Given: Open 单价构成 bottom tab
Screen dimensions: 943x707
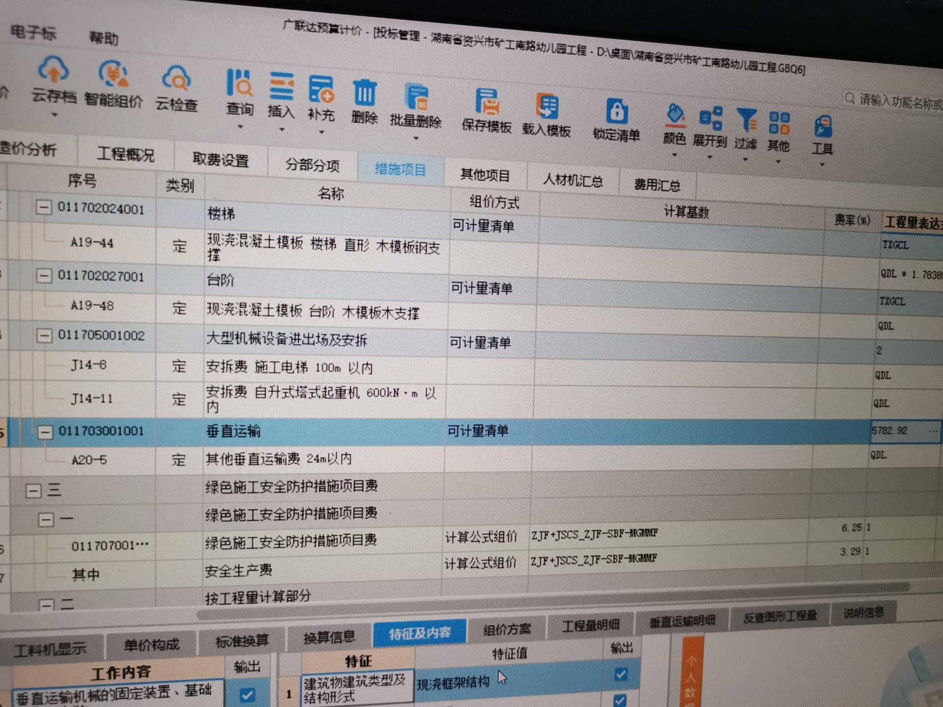Looking at the screenshot, I should pyautogui.click(x=151, y=644).
